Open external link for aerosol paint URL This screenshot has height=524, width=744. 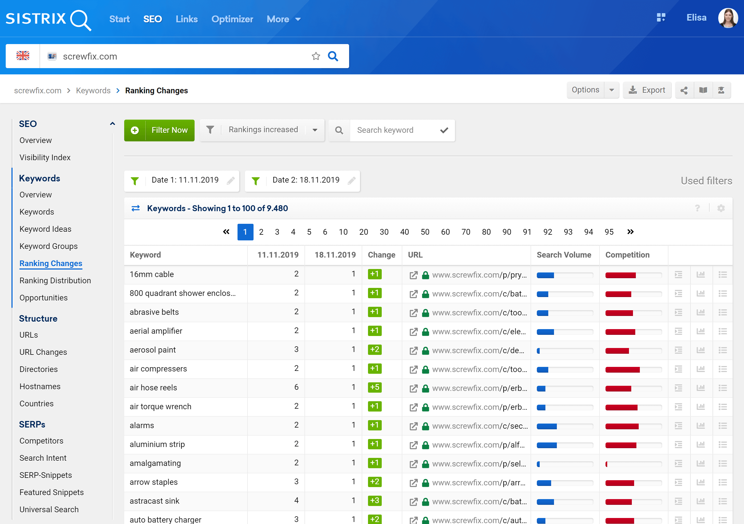pyautogui.click(x=413, y=351)
